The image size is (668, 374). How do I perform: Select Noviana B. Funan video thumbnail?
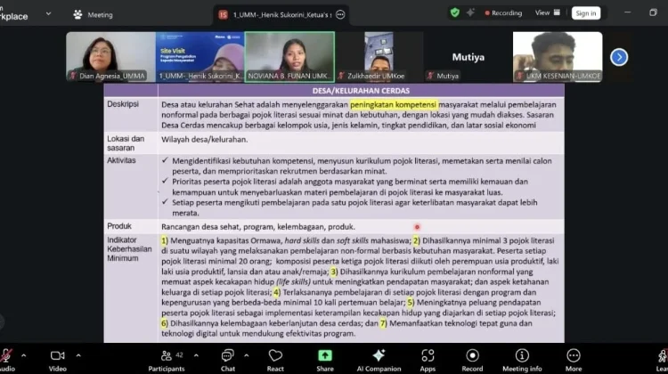point(289,57)
